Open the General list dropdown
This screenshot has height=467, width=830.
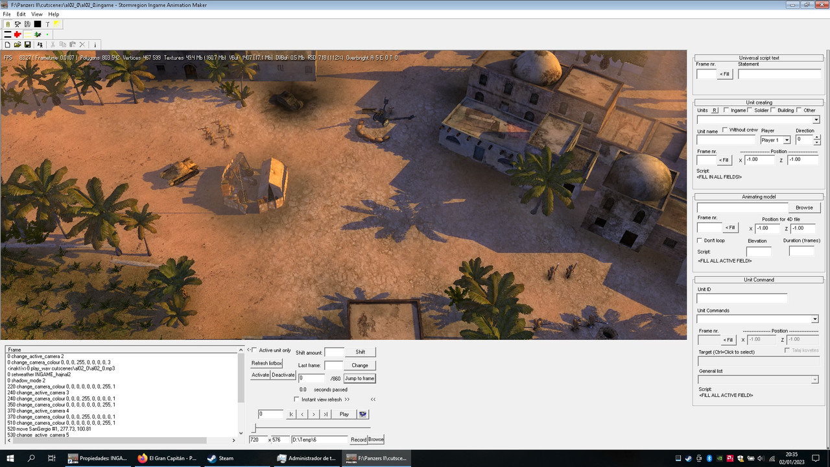tap(814, 379)
